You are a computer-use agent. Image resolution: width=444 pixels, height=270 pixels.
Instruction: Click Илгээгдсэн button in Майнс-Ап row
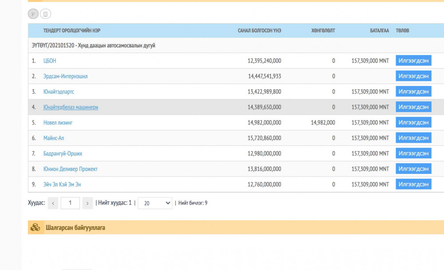point(413,138)
